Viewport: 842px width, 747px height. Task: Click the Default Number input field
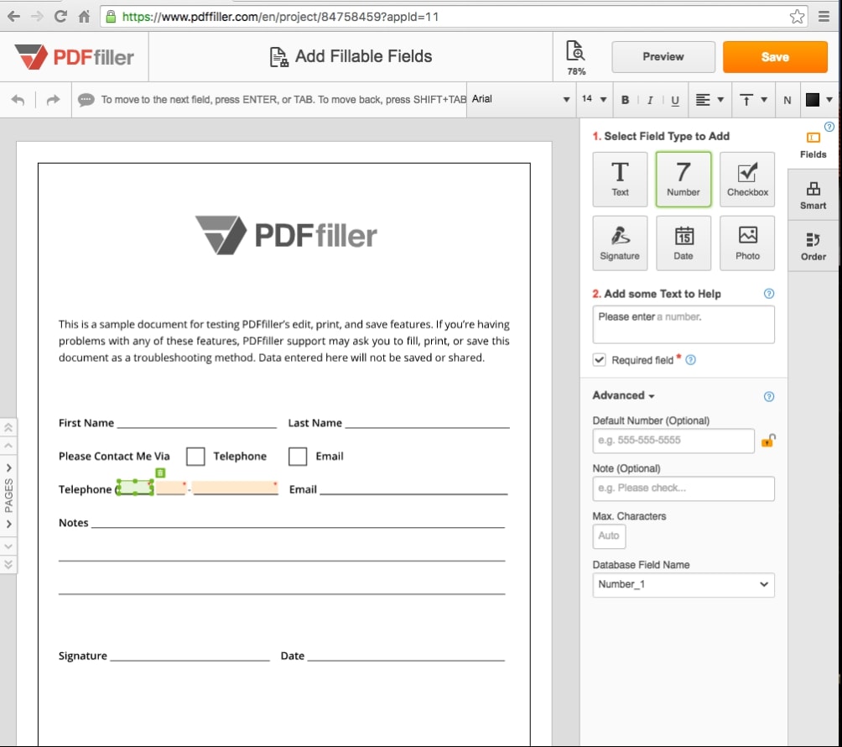pyautogui.click(x=673, y=441)
